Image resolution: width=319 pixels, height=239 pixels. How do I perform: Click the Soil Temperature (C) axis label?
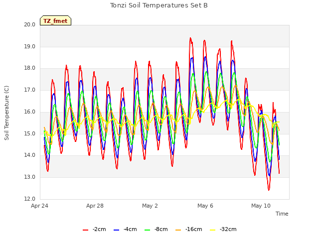pyautogui.click(x=6, y=113)
